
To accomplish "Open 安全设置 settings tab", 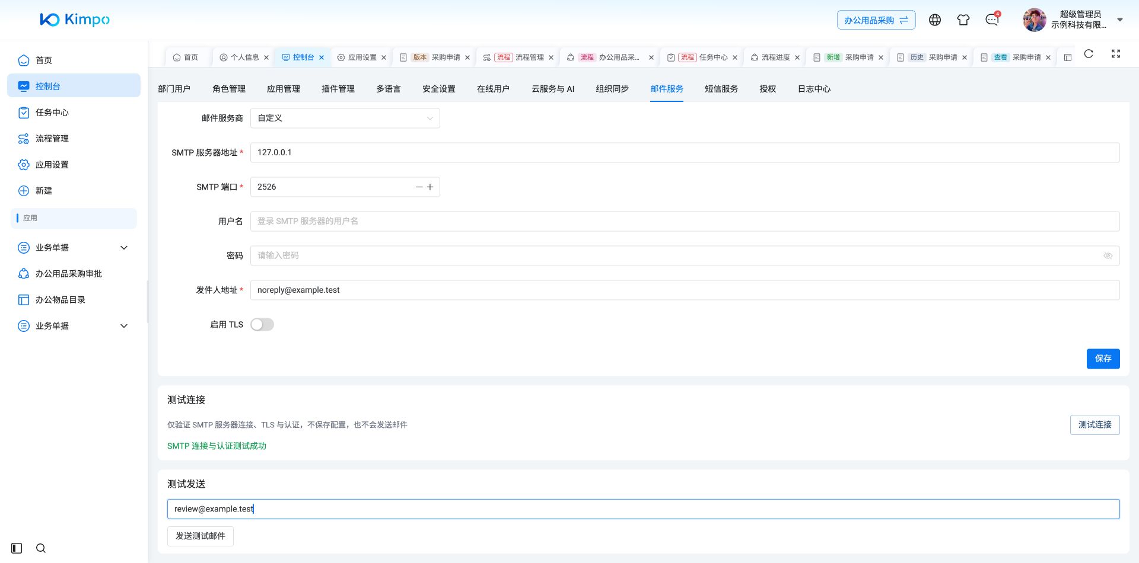I will (x=439, y=89).
